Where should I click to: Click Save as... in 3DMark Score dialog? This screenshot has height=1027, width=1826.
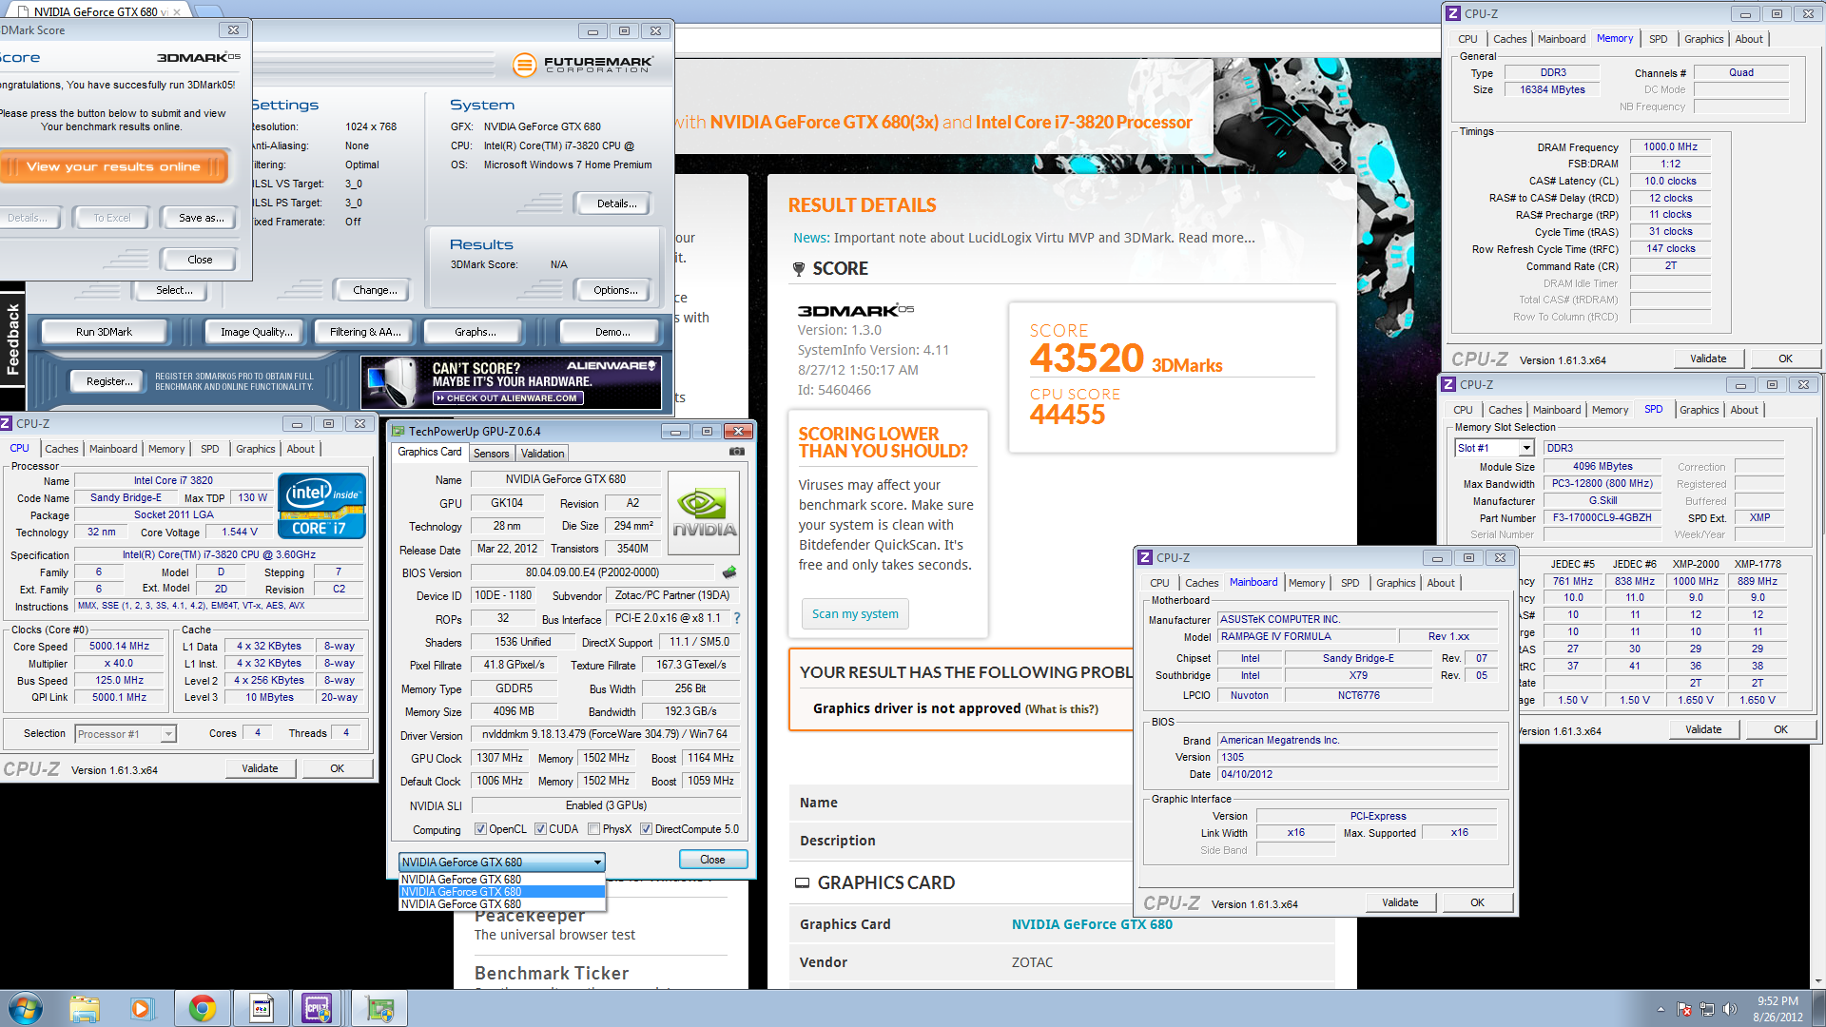pyautogui.click(x=202, y=218)
